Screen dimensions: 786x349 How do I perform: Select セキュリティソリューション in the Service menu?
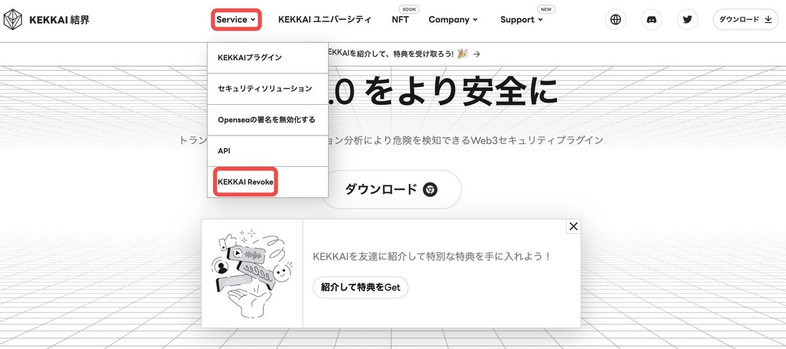267,88
